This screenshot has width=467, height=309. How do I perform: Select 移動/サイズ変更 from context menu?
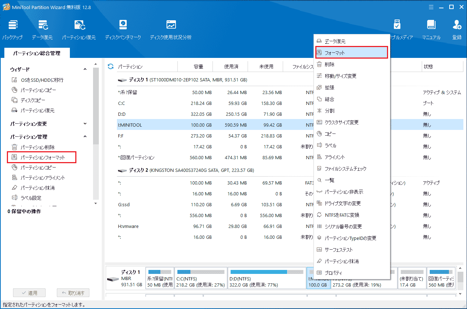click(352, 76)
